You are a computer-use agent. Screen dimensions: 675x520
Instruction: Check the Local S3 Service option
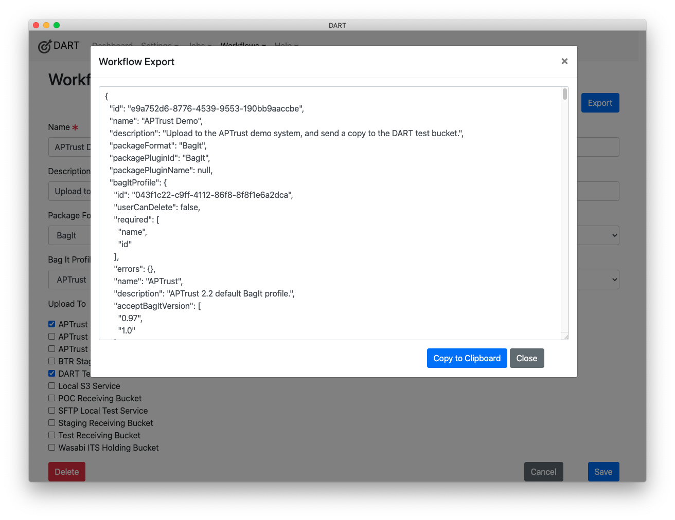(51, 385)
